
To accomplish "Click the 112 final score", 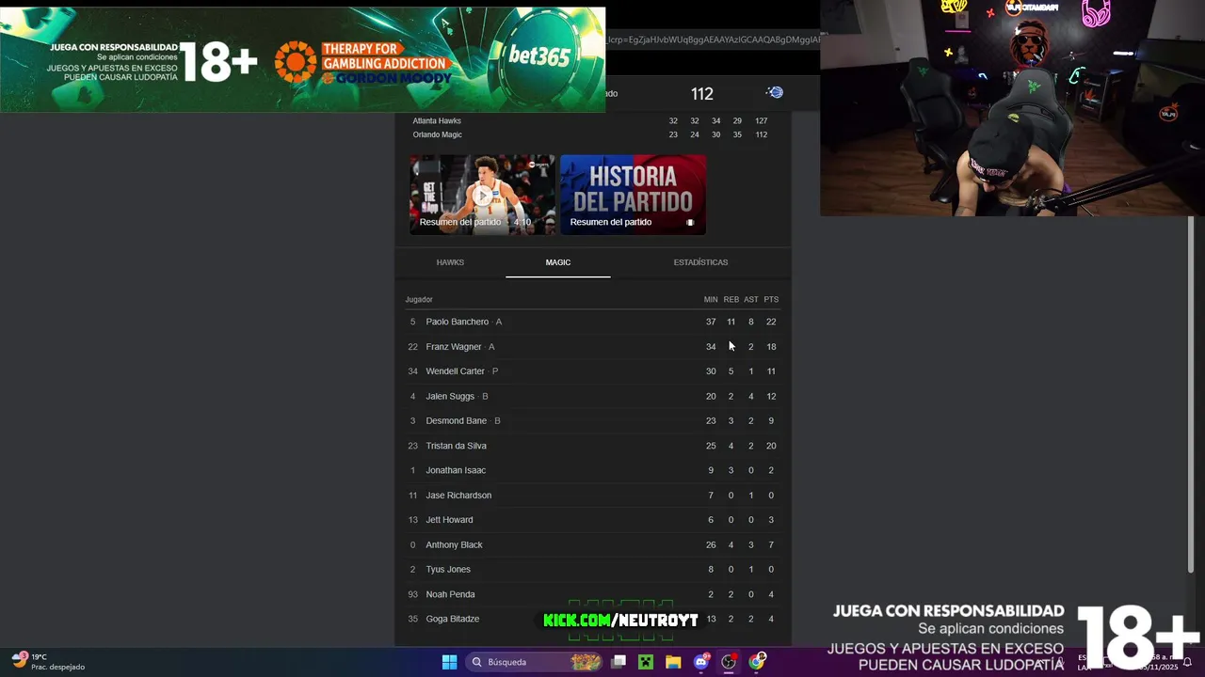I will (x=701, y=94).
